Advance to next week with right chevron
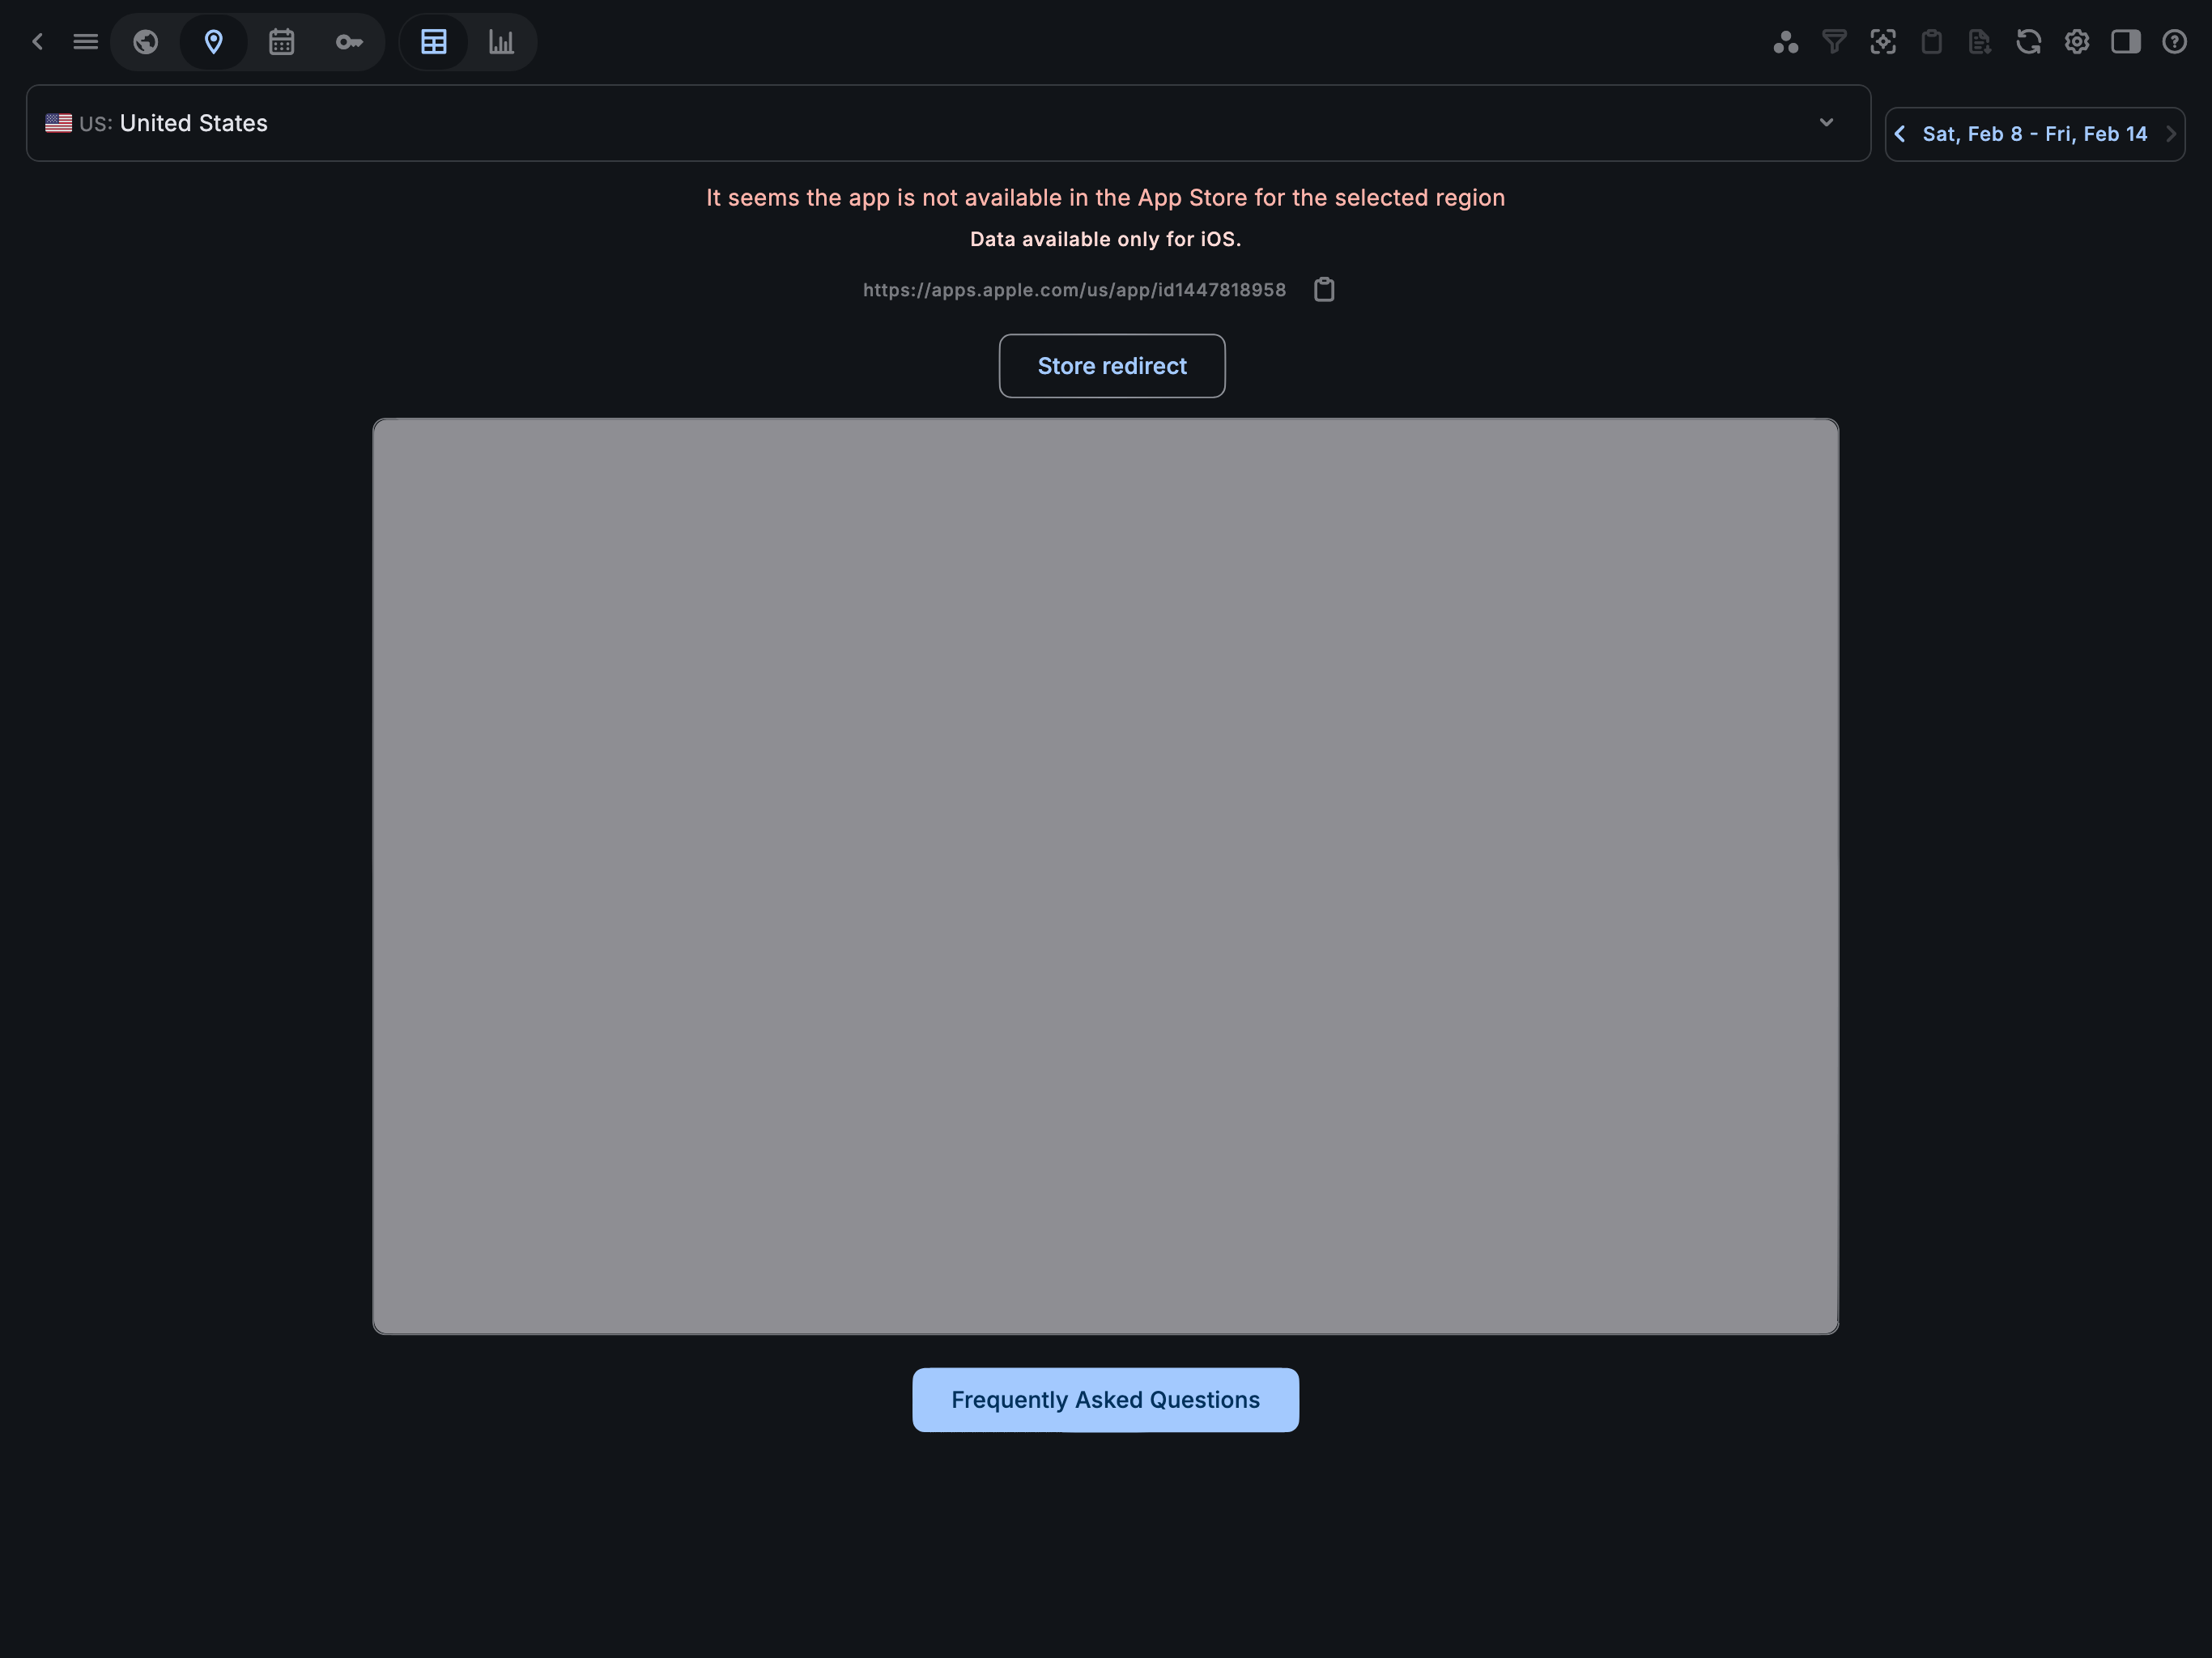Image resolution: width=2212 pixels, height=1658 pixels. pyautogui.click(x=2170, y=133)
